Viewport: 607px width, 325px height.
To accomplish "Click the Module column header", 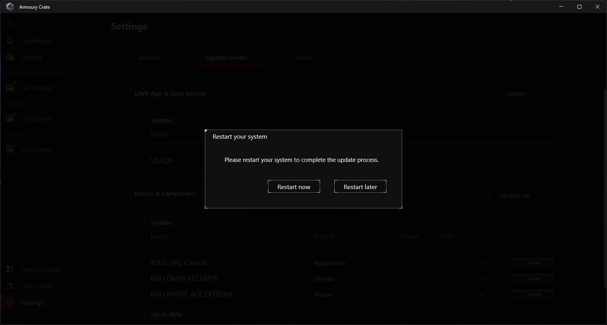I will [324, 236].
